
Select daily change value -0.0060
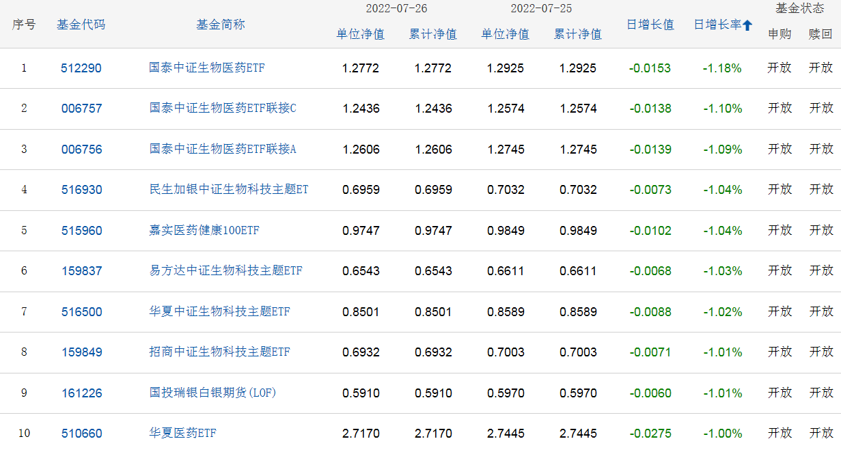pos(650,393)
